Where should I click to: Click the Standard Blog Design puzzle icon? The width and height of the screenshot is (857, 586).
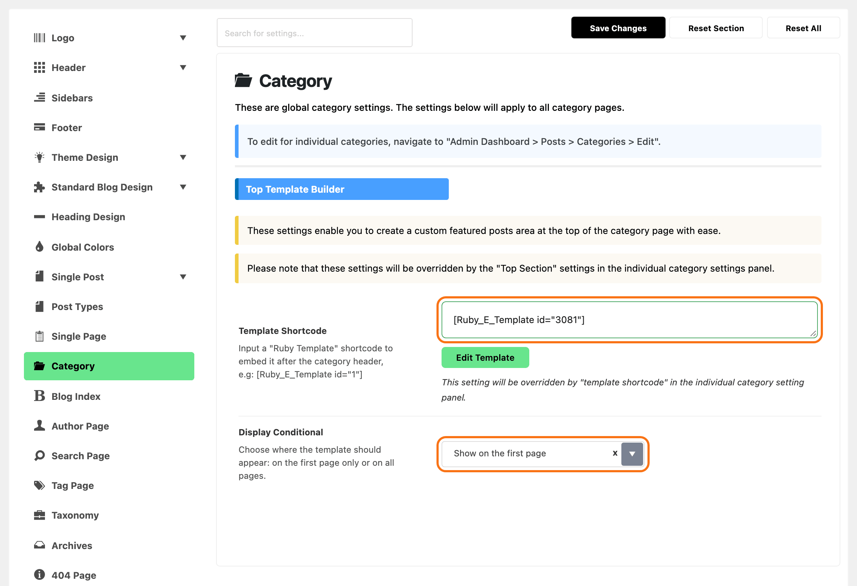tap(40, 187)
